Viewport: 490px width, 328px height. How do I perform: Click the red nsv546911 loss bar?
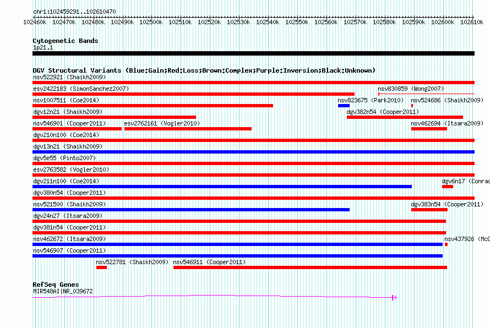click(x=311, y=267)
